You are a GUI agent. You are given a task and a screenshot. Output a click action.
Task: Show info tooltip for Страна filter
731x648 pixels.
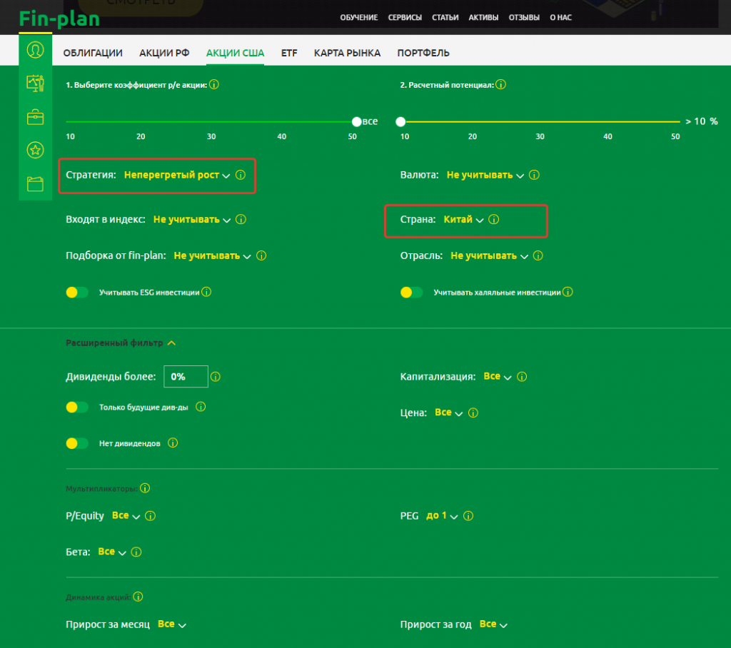click(494, 220)
